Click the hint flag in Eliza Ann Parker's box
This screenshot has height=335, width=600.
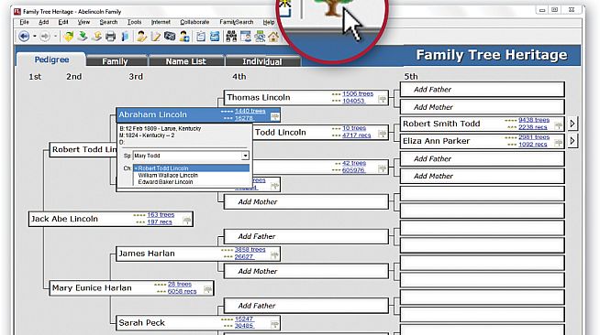click(x=559, y=143)
